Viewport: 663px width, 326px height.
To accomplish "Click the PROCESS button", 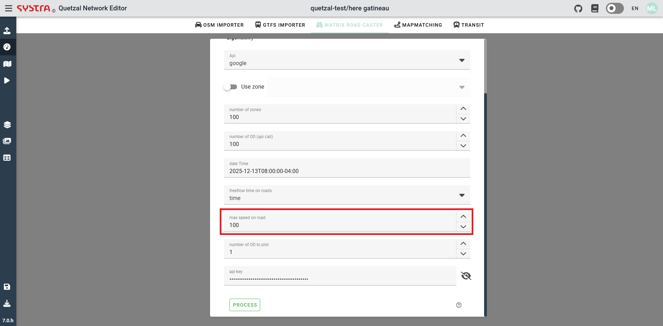I will [245, 305].
